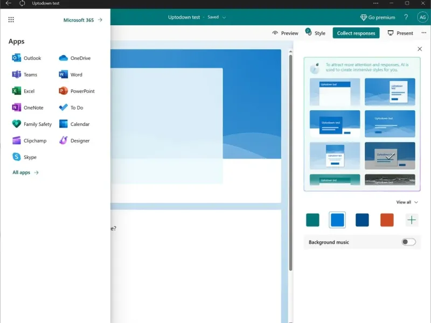Choose the teal header style thumbnail
This screenshot has width=431, height=323.
(x=335, y=180)
